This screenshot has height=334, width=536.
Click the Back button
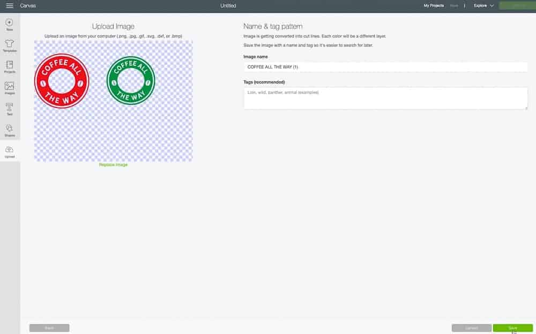(x=49, y=328)
